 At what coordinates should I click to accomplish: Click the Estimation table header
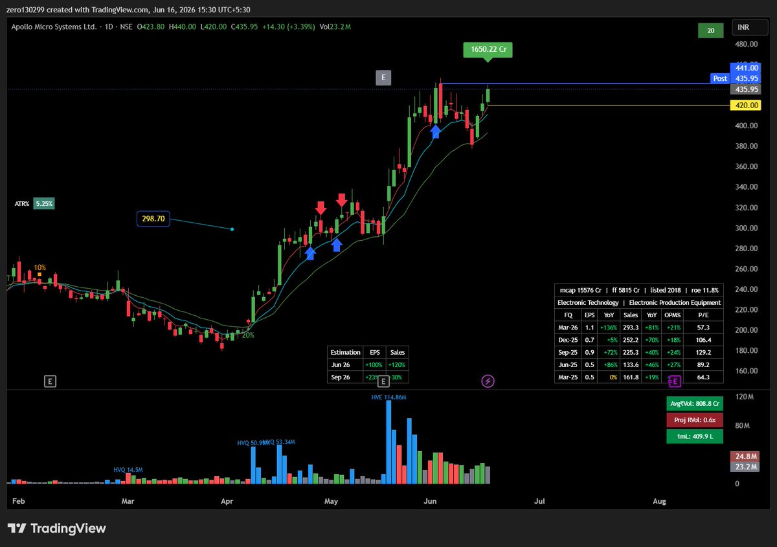[345, 353]
